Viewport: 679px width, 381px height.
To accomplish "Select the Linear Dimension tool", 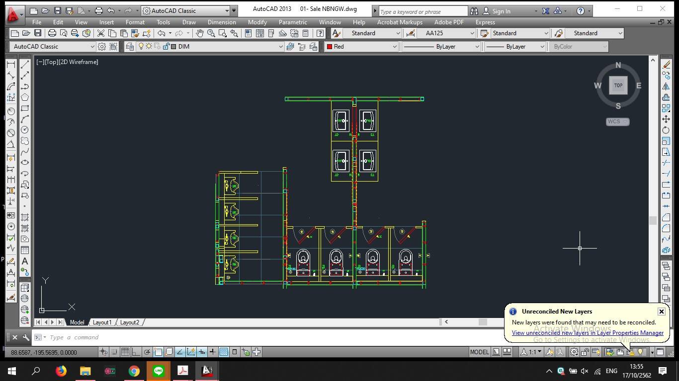I will tap(10, 64).
